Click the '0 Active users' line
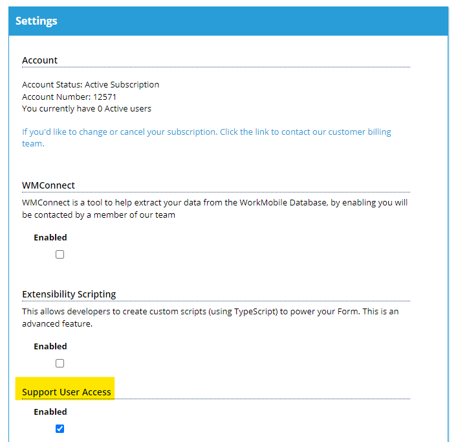This screenshot has width=458, height=442. click(x=87, y=109)
